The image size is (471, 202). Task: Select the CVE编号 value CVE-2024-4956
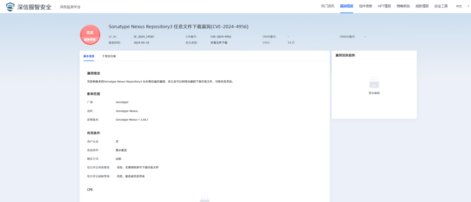click(x=221, y=36)
